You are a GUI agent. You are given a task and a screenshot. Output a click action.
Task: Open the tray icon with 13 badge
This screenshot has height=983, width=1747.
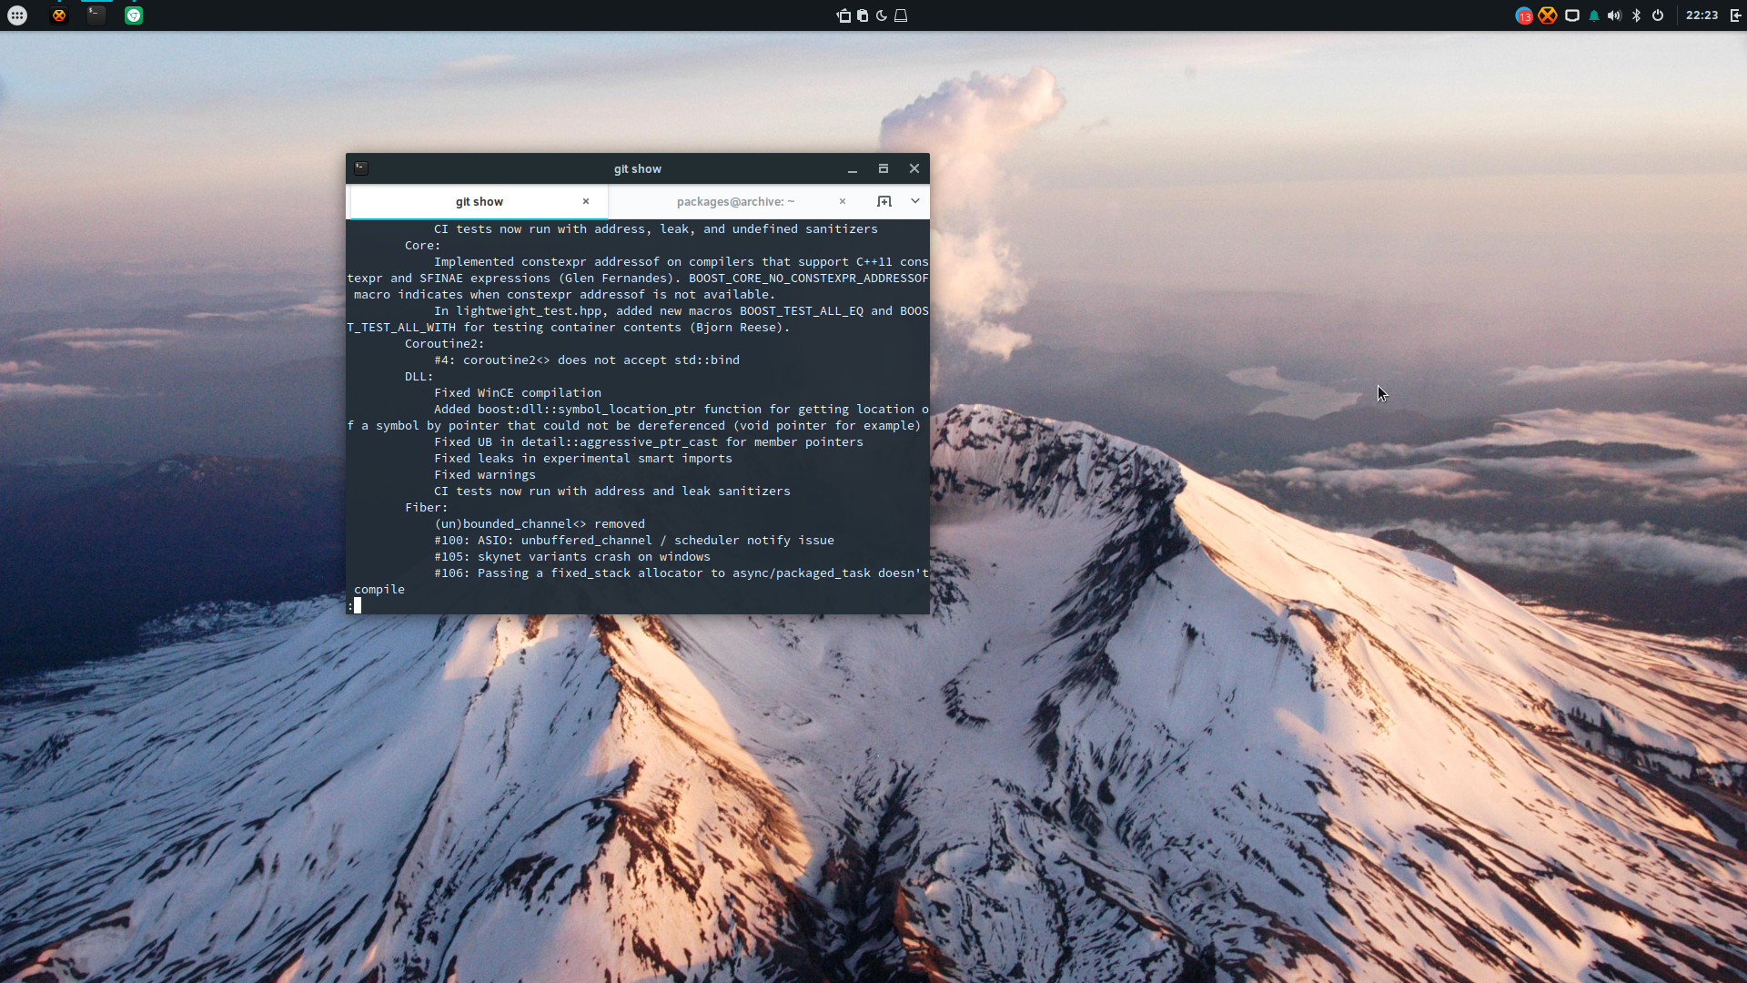pyautogui.click(x=1524, y=15)
